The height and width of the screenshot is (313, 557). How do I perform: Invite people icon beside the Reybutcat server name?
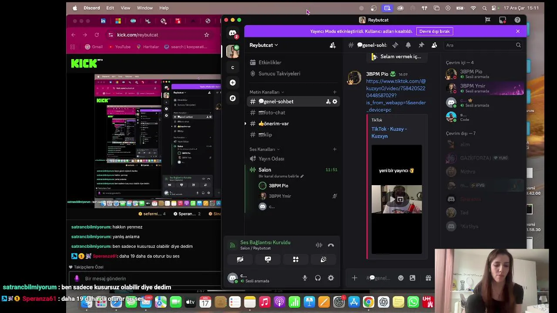pos(332,45)
